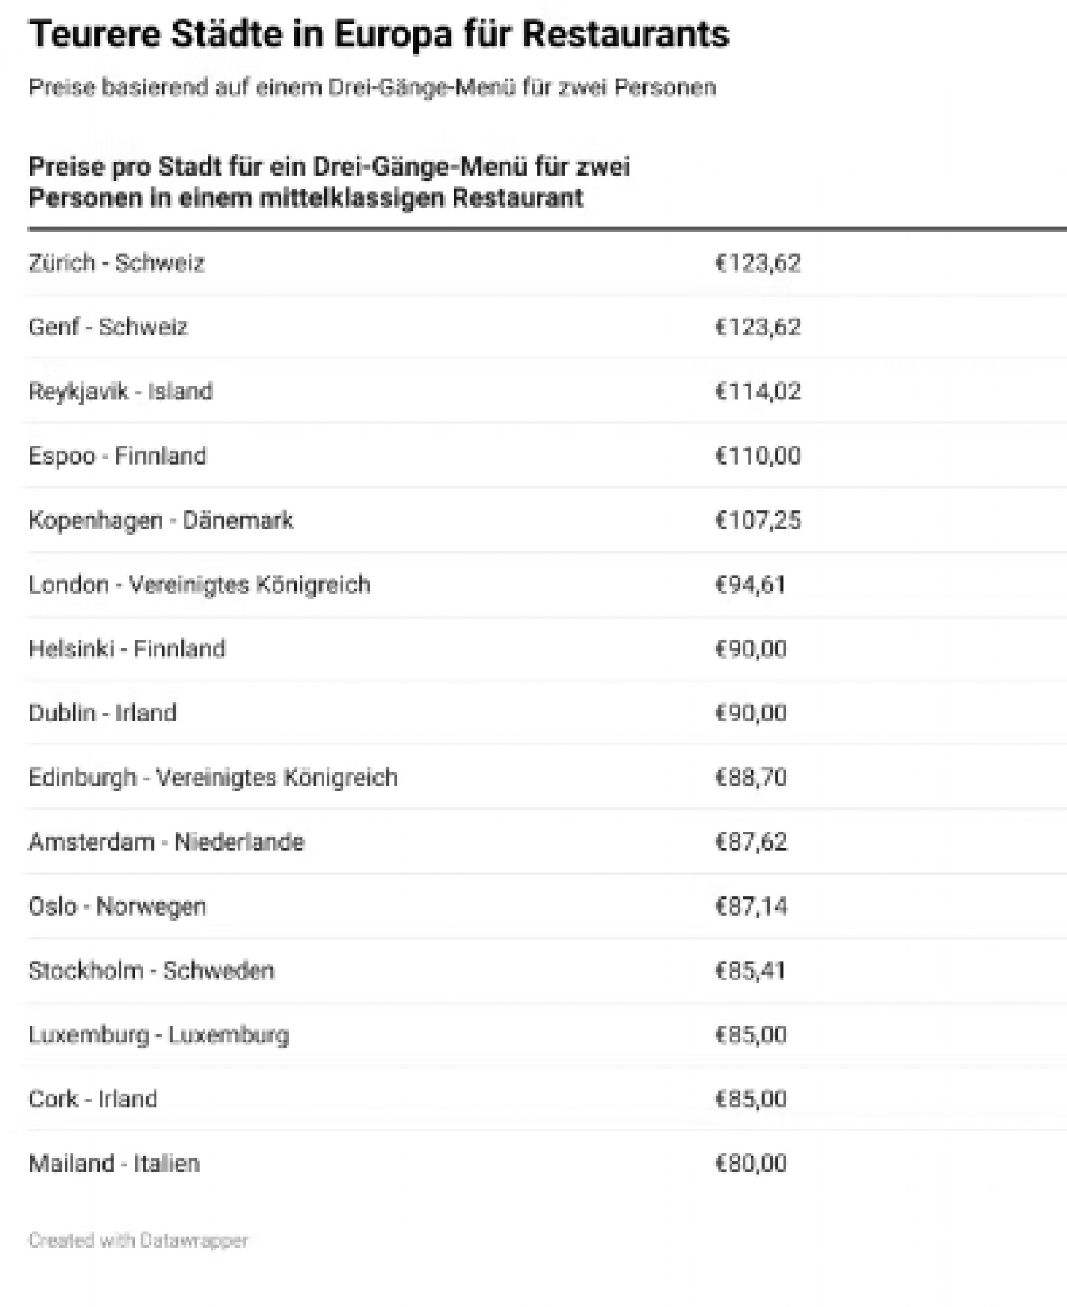Click the 'Amsterdam - Niederlande' entry
The image size is (1067, 1307).
pos(166,842)
